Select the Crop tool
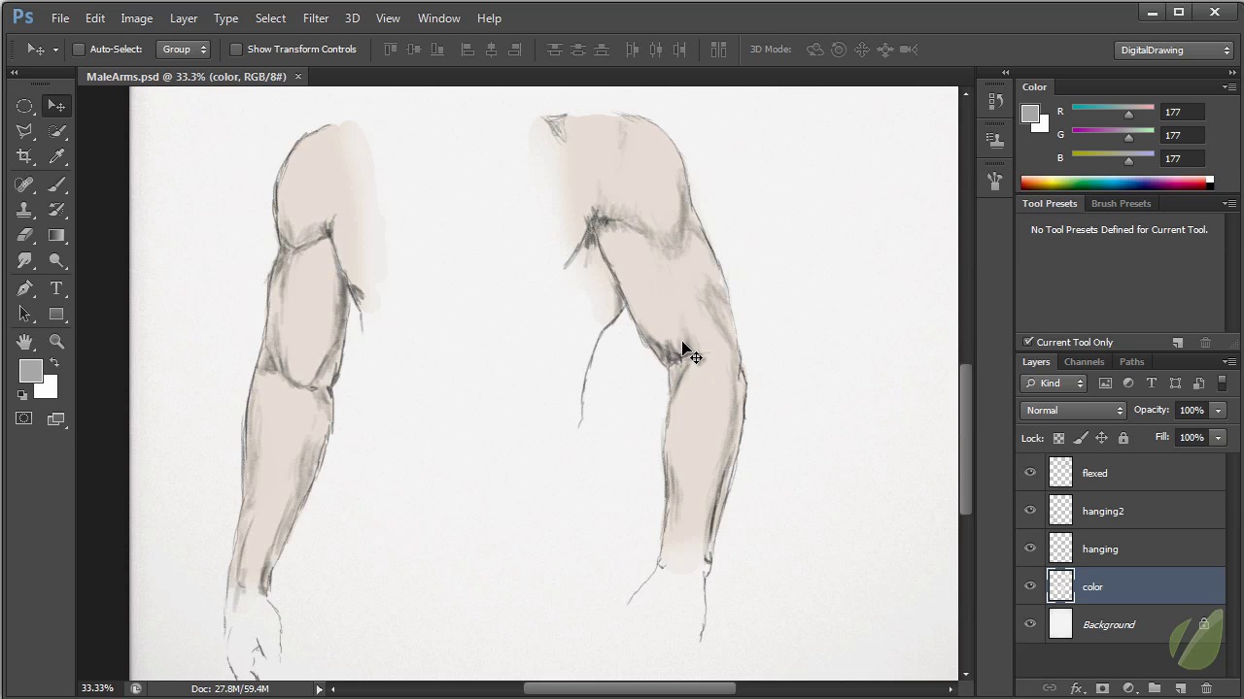1244x699 pixels. pyautogui.click(x=24, y=156)
